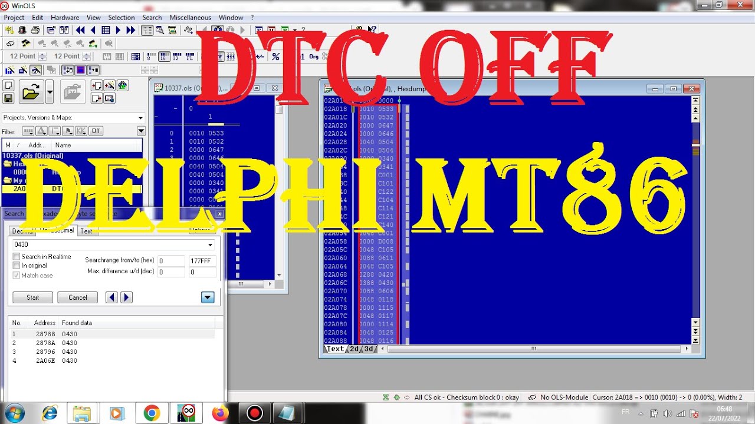Go to previous map with left arrow
This screenshot has height=424, width=755.
pos(93,30)
